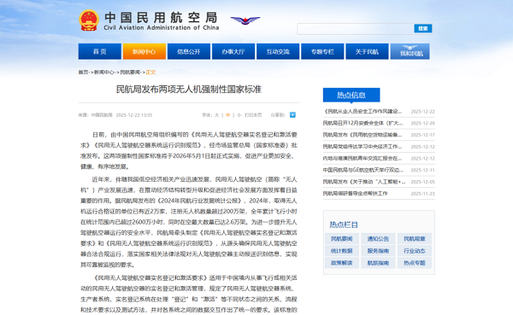This screenshot has height=315, width=513.
Task: Open the 统计数据 hot column button
Action: (342, 251)
